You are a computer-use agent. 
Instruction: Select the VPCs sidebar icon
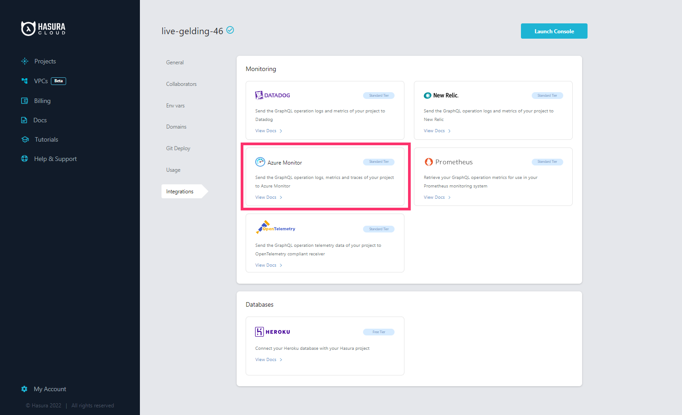point(24,81)
